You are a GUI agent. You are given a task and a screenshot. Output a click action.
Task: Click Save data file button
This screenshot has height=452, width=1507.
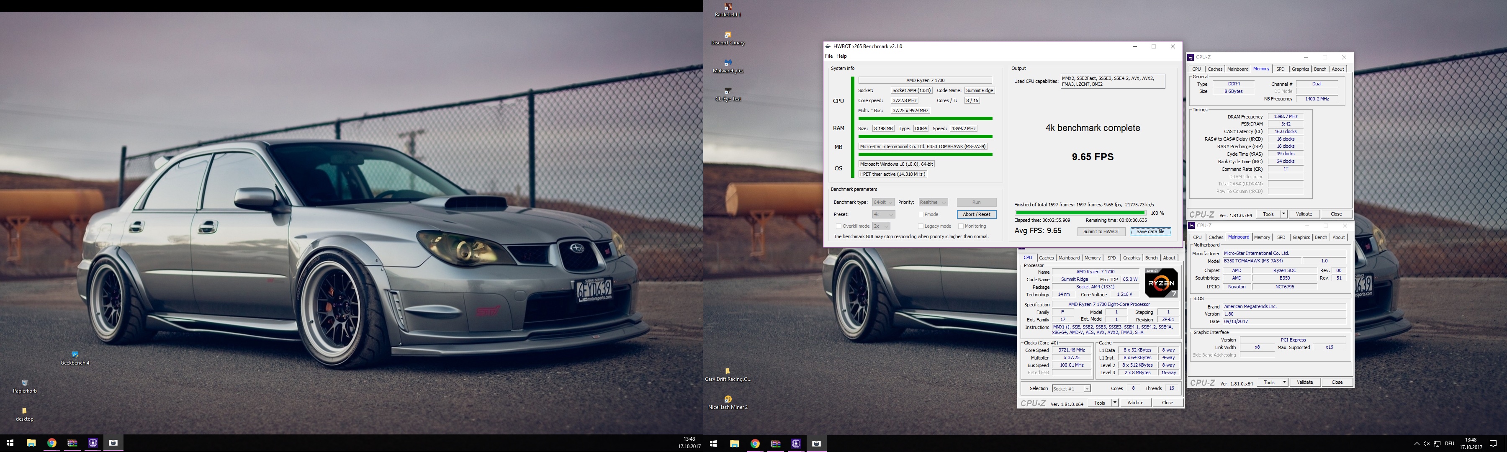[1150, 231]
